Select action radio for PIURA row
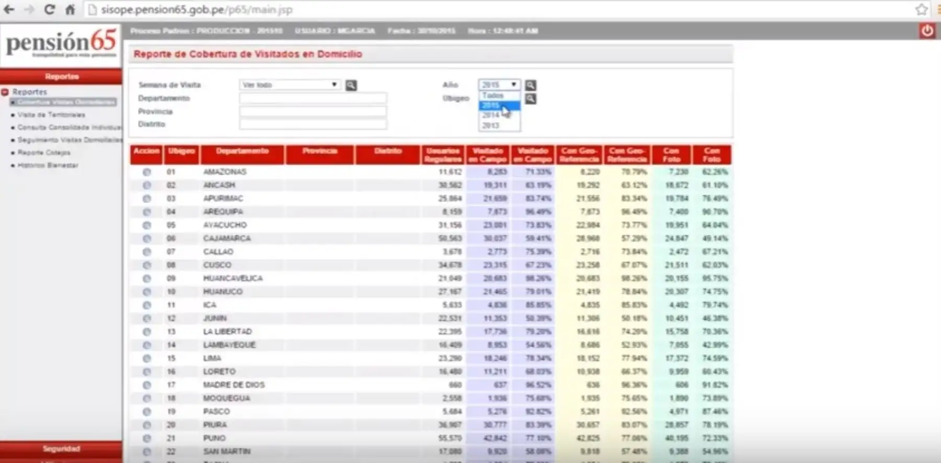The image size is (941, 463). (x=146, y=425)
